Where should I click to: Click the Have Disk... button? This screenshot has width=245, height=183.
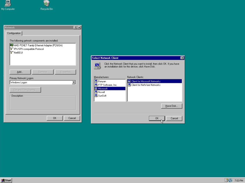tap(171, 106)
